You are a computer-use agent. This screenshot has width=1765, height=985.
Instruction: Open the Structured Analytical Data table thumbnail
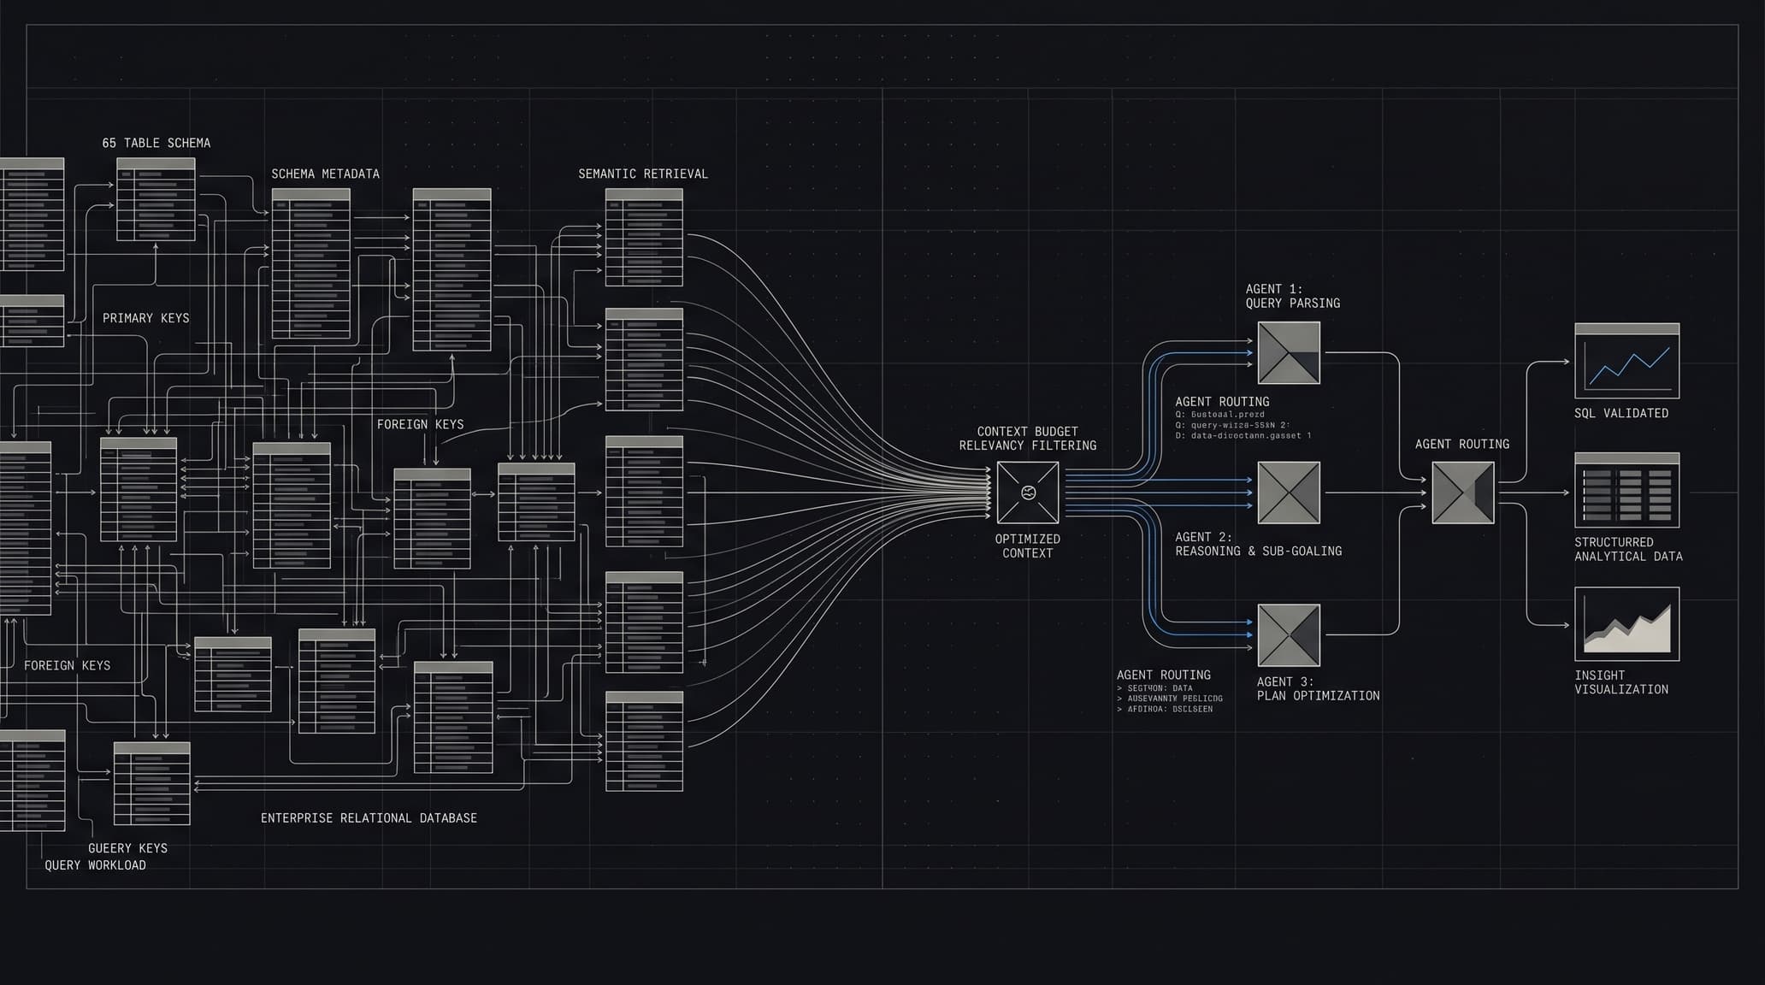[x=1626, y=490]
